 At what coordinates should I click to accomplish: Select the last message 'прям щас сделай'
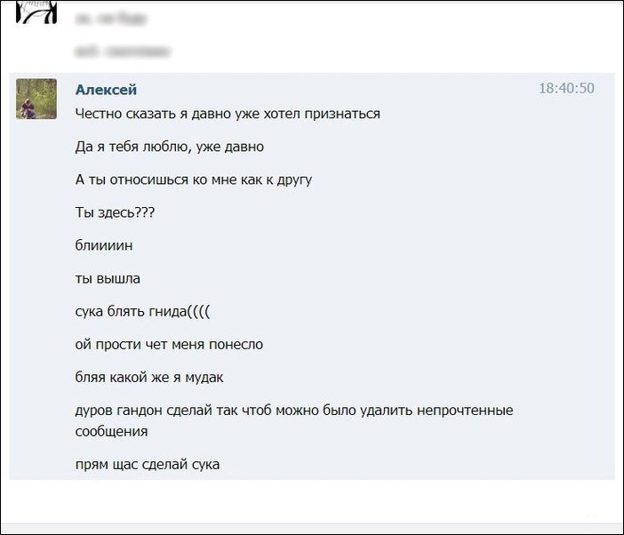pyautogui.click(x=148, y=465)
